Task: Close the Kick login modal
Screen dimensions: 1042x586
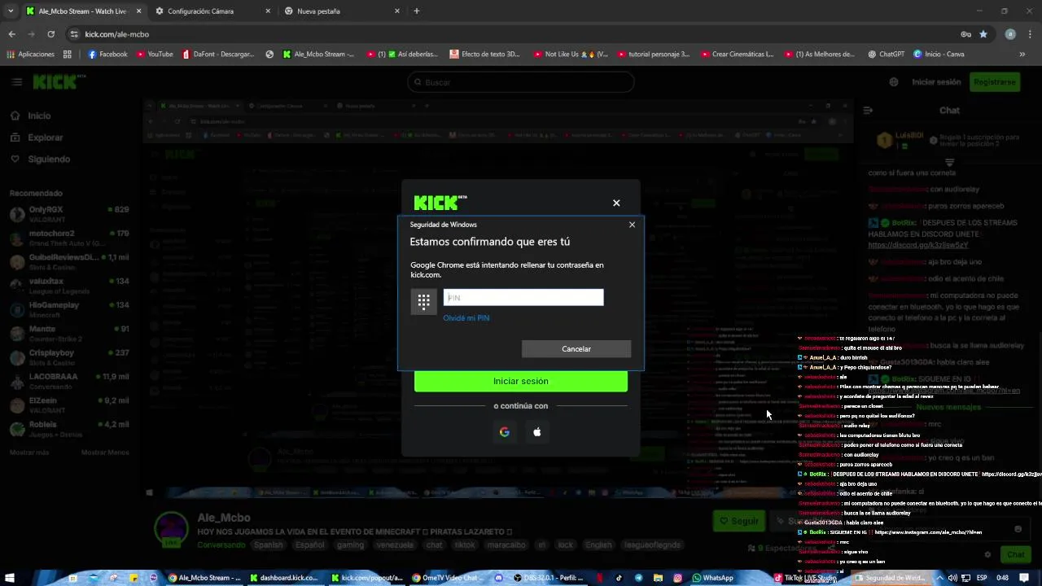Action: [x=616, y=203]
